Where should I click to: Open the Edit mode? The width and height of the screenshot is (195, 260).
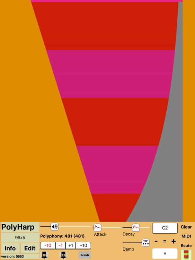tap(30, 248)
